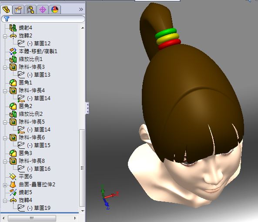Select the 鏡射5 mirror feature icon
Viewport: 258px width, 222px height.
coord(13,192)
